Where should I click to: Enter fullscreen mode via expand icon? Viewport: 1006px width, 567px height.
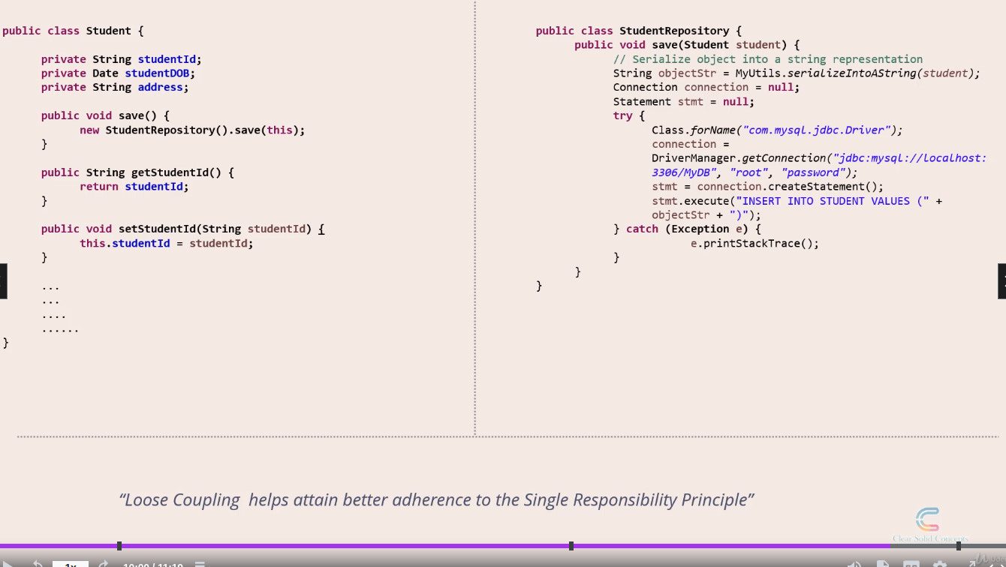click(x=973, y=564)
